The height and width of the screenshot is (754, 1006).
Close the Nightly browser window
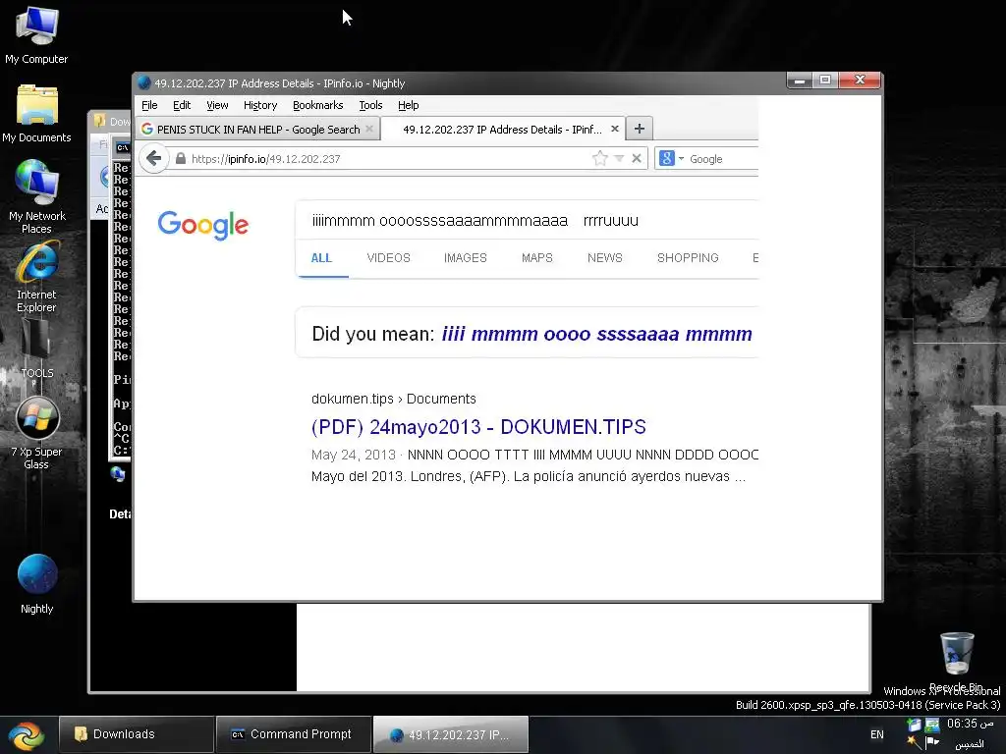pyautogui.click(x=860, y=81)
